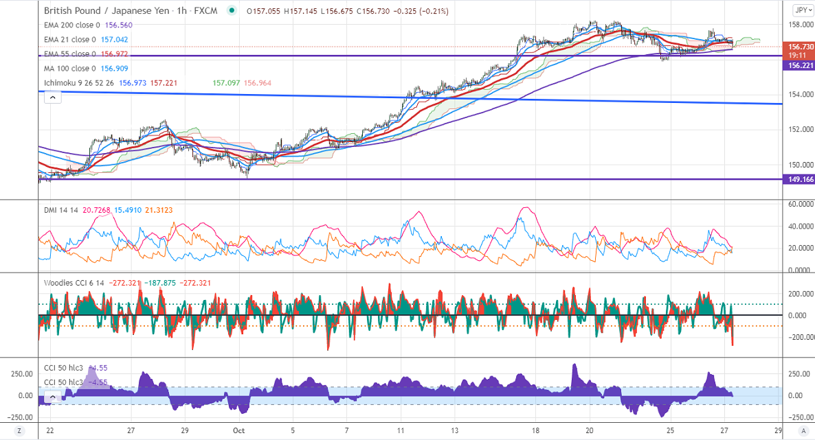Click the 11 date axis label
815x440 pixels.
(401, 430)
